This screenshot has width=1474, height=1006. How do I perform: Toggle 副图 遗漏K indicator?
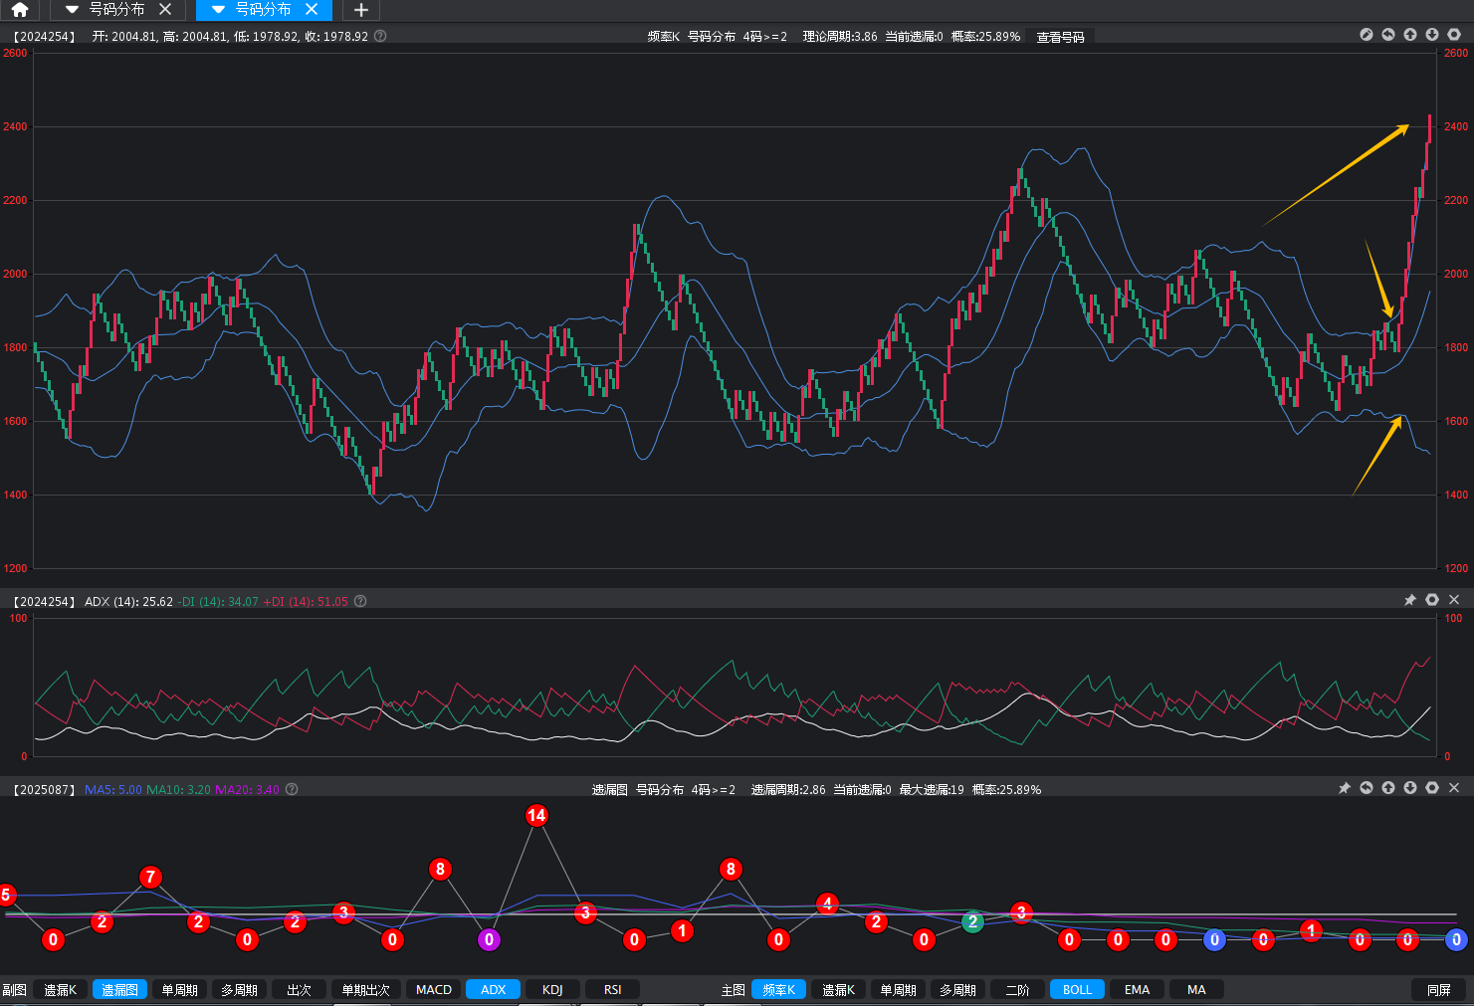(x=61, y=990)
